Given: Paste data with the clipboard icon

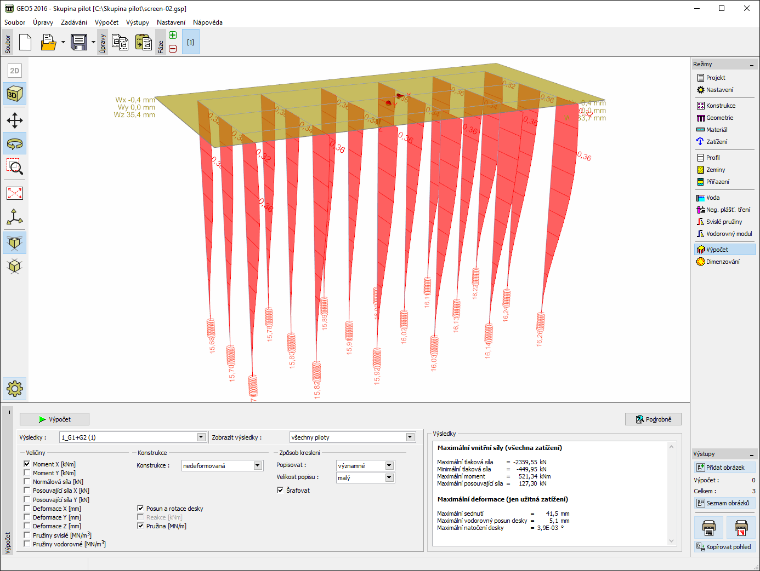Looking at the screenshot, I should [144, 42].
